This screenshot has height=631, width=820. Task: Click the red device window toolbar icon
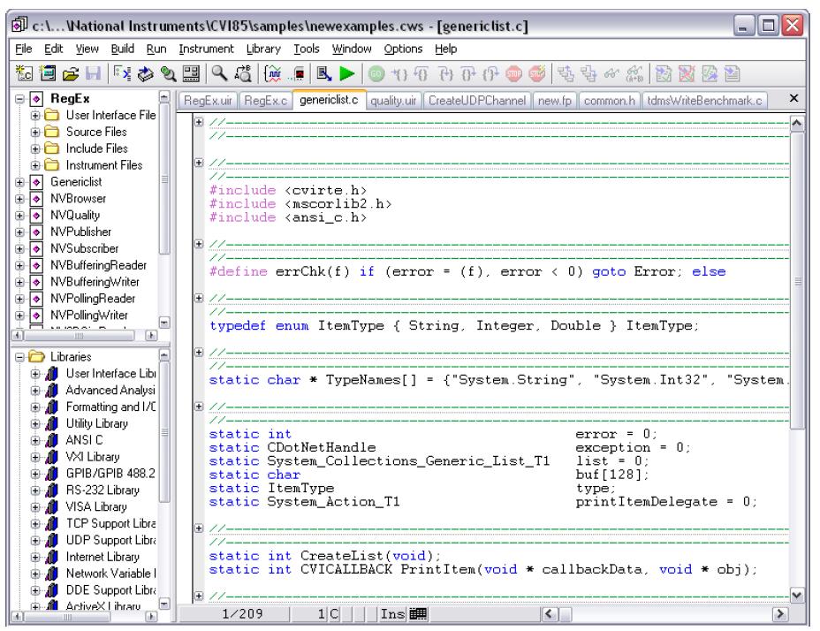tap(298, 73)
